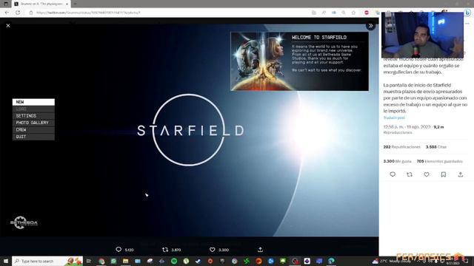Click the Welcome to Starfield banner artwork
The height and width of the screenshot is (266, 474).
coord(260,61)
